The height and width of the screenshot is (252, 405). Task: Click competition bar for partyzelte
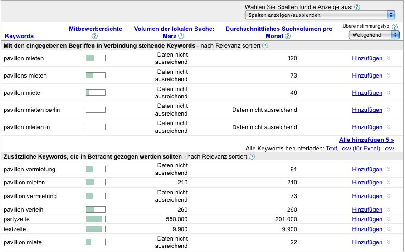tap(96, 219)
